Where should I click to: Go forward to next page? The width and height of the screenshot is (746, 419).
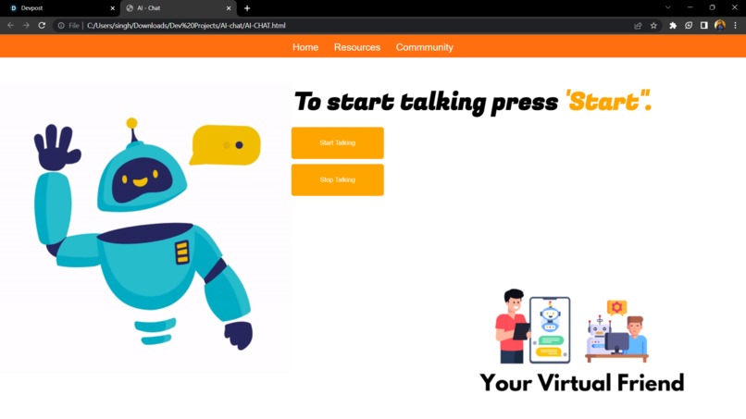[26, 26]
